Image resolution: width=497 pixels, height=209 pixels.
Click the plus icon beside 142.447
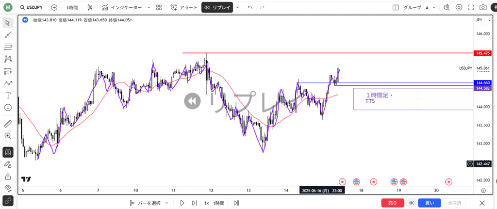[x=470, y=164]
